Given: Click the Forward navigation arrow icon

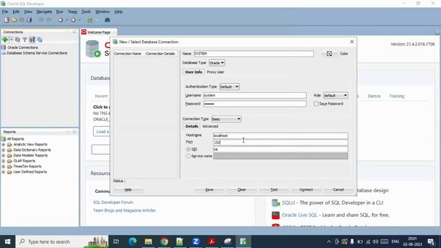Looking at the screenshot, I should pos(74,20).
